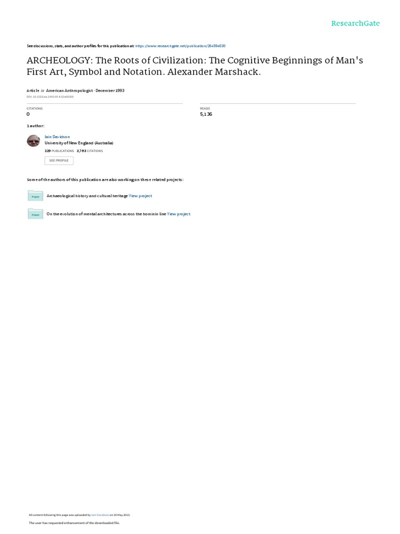Open the researchgate.net publication URL
This screenshot has height=534, width=400.
pos(180,46)
